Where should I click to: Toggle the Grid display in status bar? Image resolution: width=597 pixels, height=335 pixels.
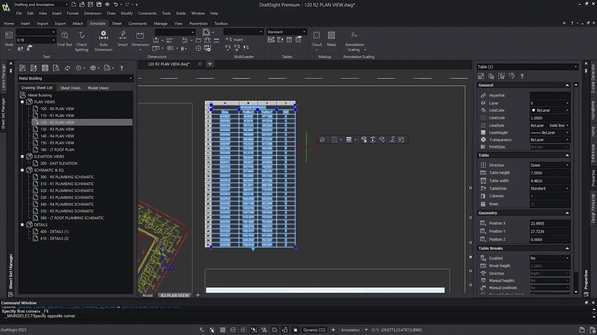[x=223, y=330]
